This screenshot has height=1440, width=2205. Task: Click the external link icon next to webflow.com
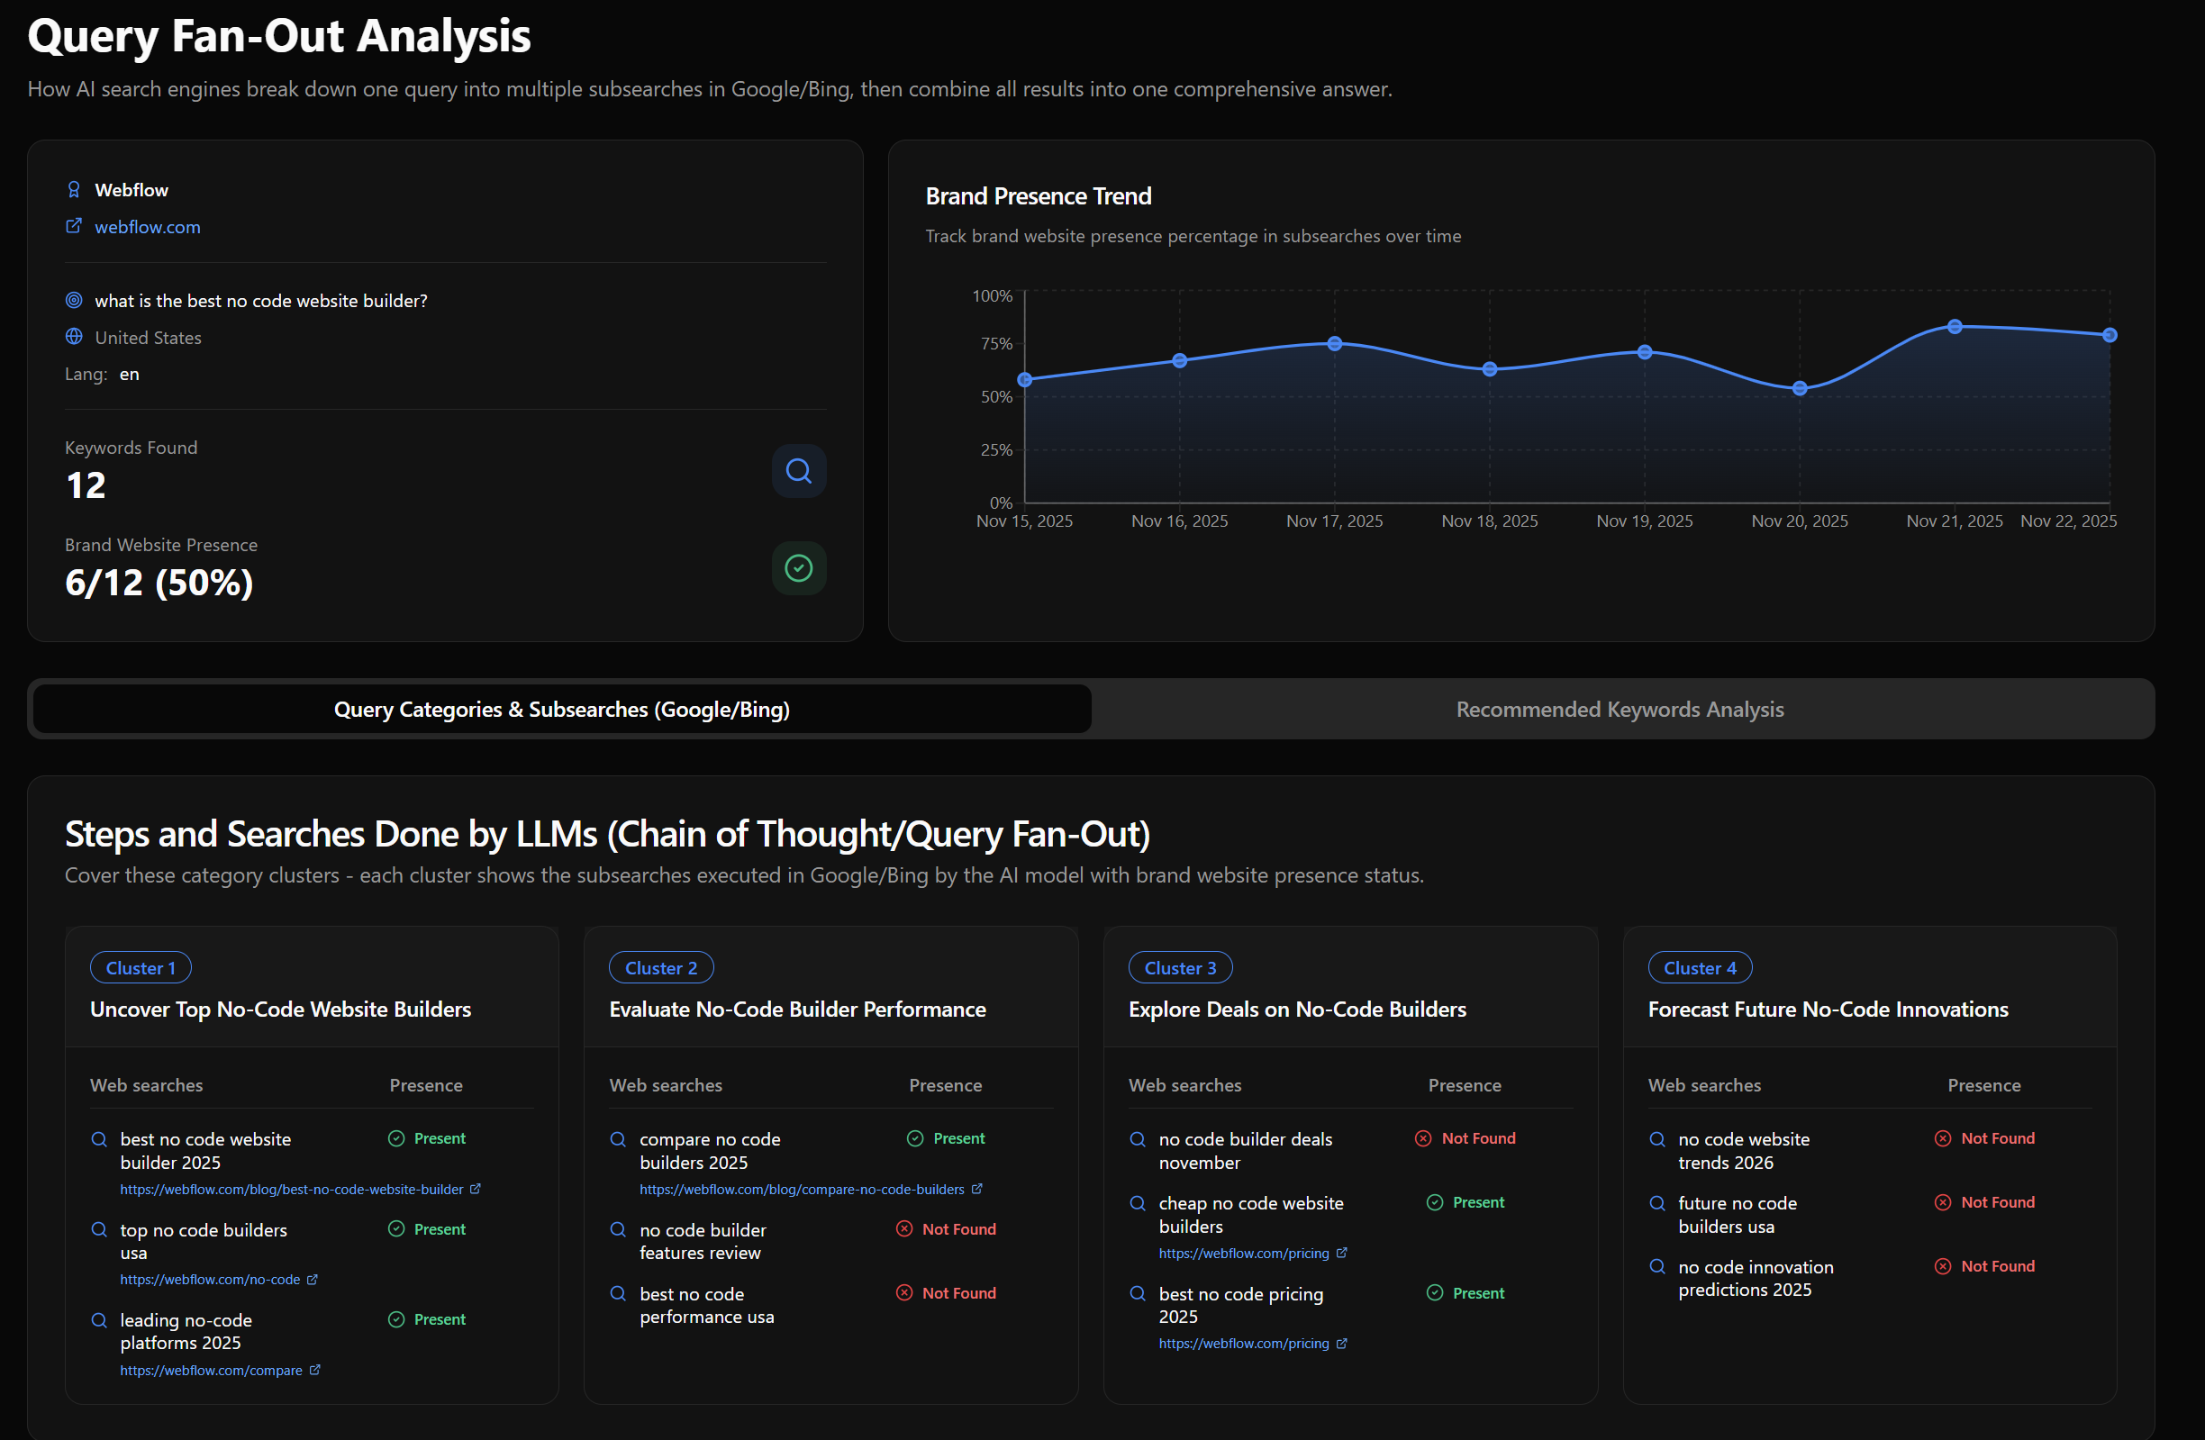pos(74,225)
